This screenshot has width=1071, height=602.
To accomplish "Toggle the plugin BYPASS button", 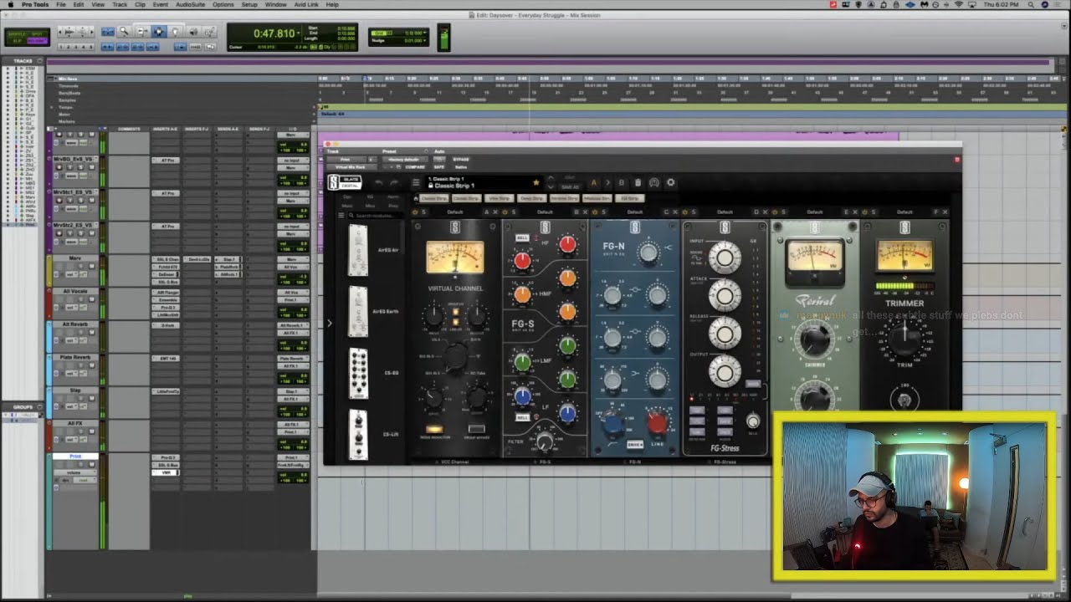I will pyautogui.click(x=461, y=159).
